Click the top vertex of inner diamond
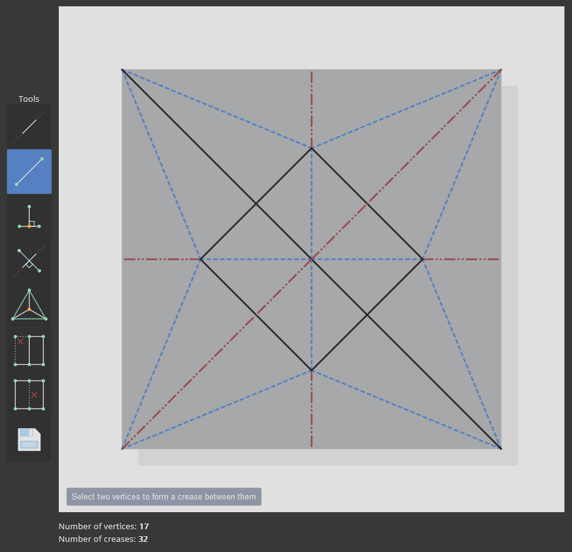Image resolution: width=572 pixels, height=552 pixels. click(312, 148)
